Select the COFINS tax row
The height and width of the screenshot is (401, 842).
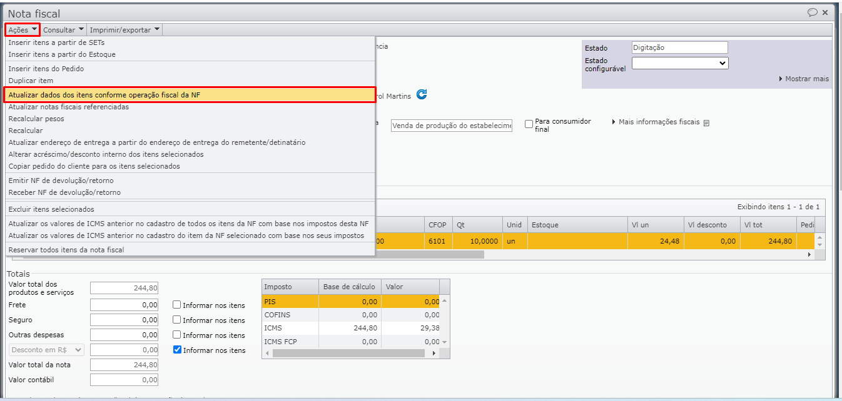point(350,315)
